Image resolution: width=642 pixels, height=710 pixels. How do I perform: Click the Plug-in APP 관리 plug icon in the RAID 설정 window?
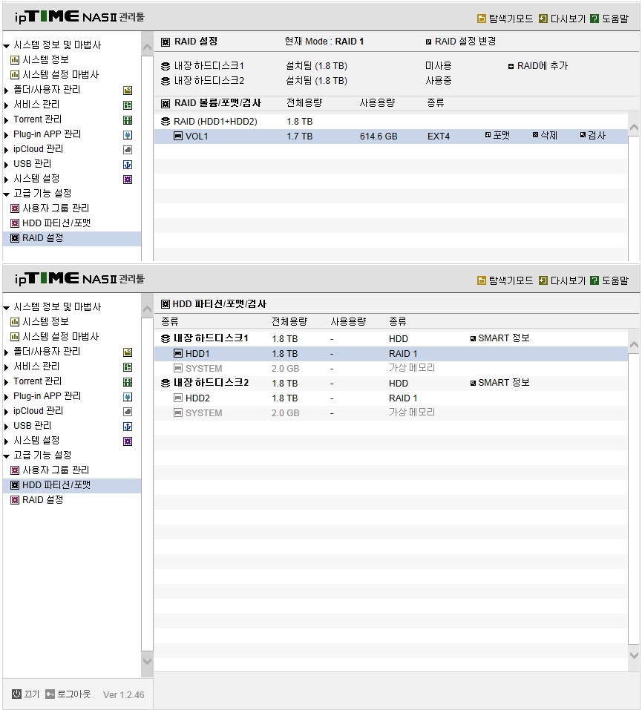pos(128,135)
